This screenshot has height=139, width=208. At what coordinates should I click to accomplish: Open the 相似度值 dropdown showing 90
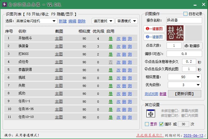pyautogui.click(x=184, y=77)
